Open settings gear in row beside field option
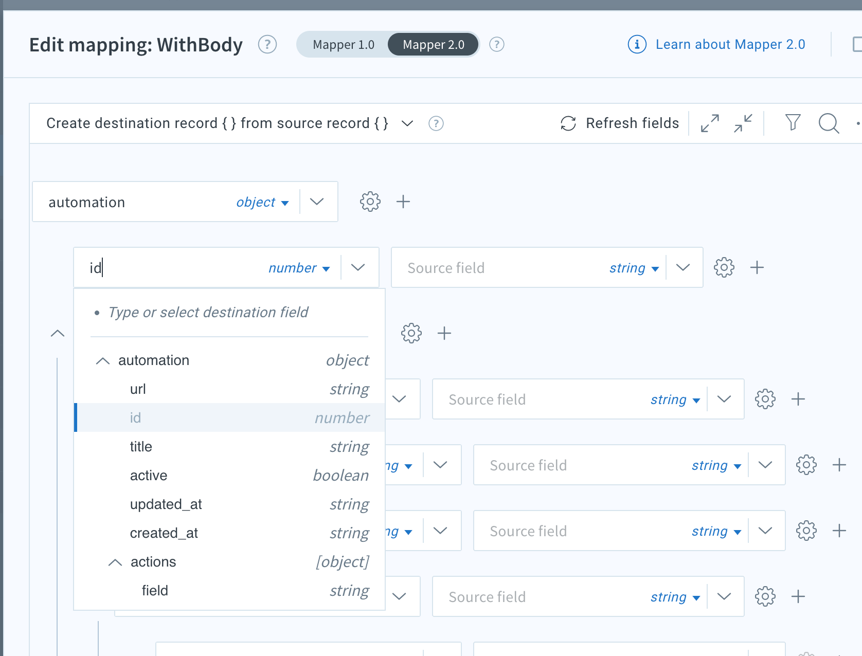 tap(765, 596)
